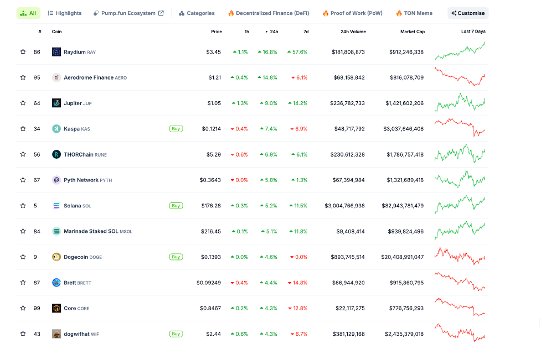Click the Jupiter 24h volume $236,782,733

tap(347, 103)
